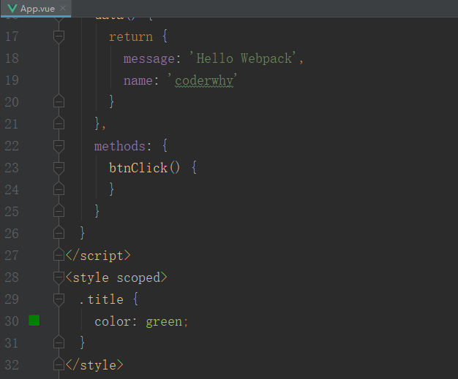
Task: Select the App.vue editor tab
Action: (x=36, y=9)
